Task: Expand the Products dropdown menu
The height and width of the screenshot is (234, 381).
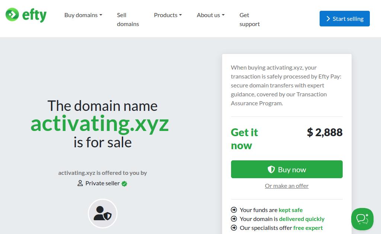Action: [x=168, y=15]
